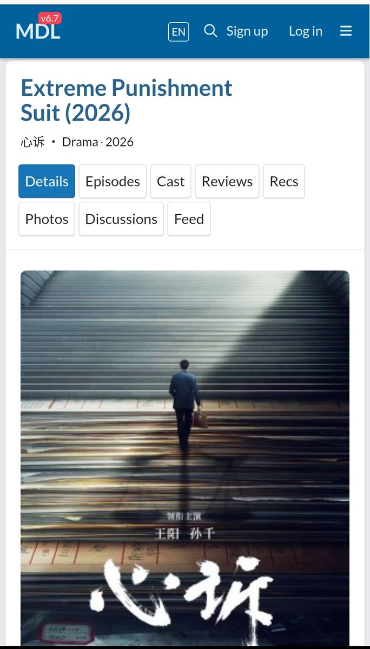Open search with the magnifier icon
The width and height of the screenshot is (370, 649).
210,31
